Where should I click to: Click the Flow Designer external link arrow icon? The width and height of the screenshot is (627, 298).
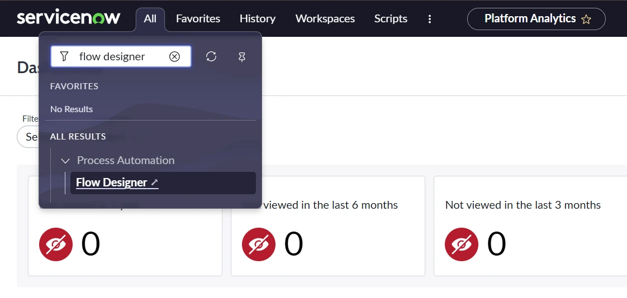pos(154,183)
